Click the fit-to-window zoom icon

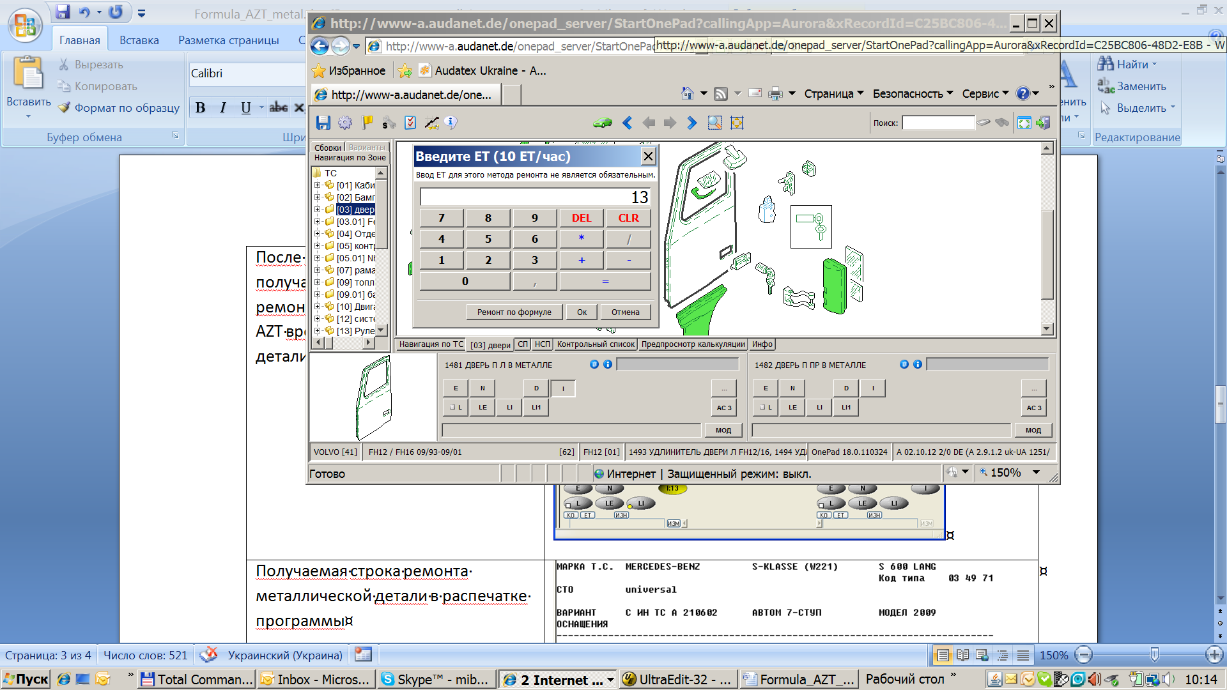(737, 123)
